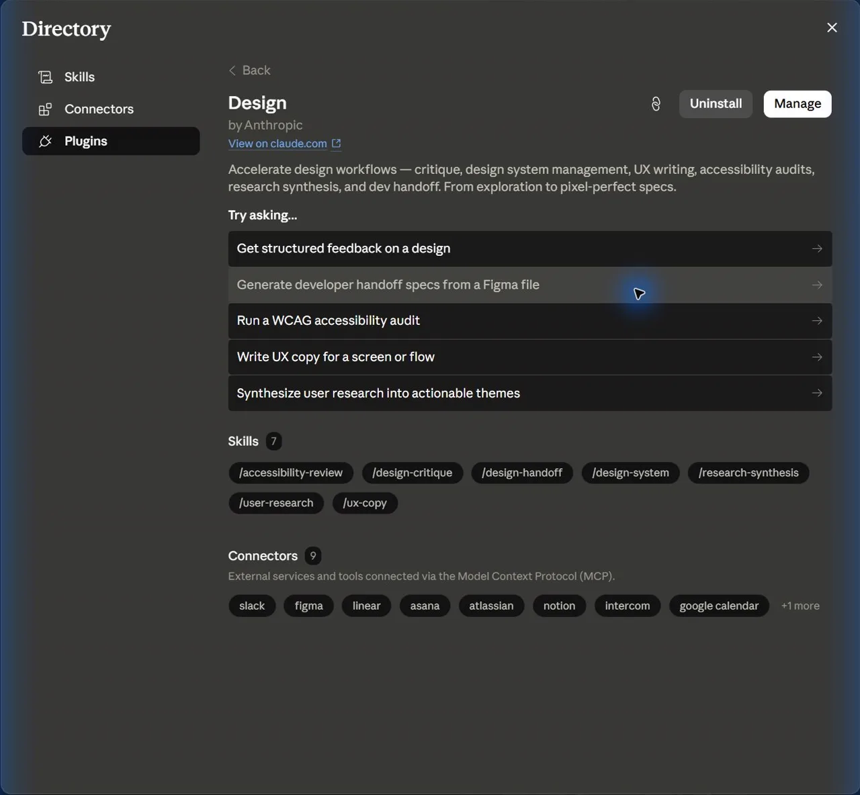Choose 'Generate developer handoff specs from a Figma file'
The image size is (860, 795).
[x=530, y=285]
